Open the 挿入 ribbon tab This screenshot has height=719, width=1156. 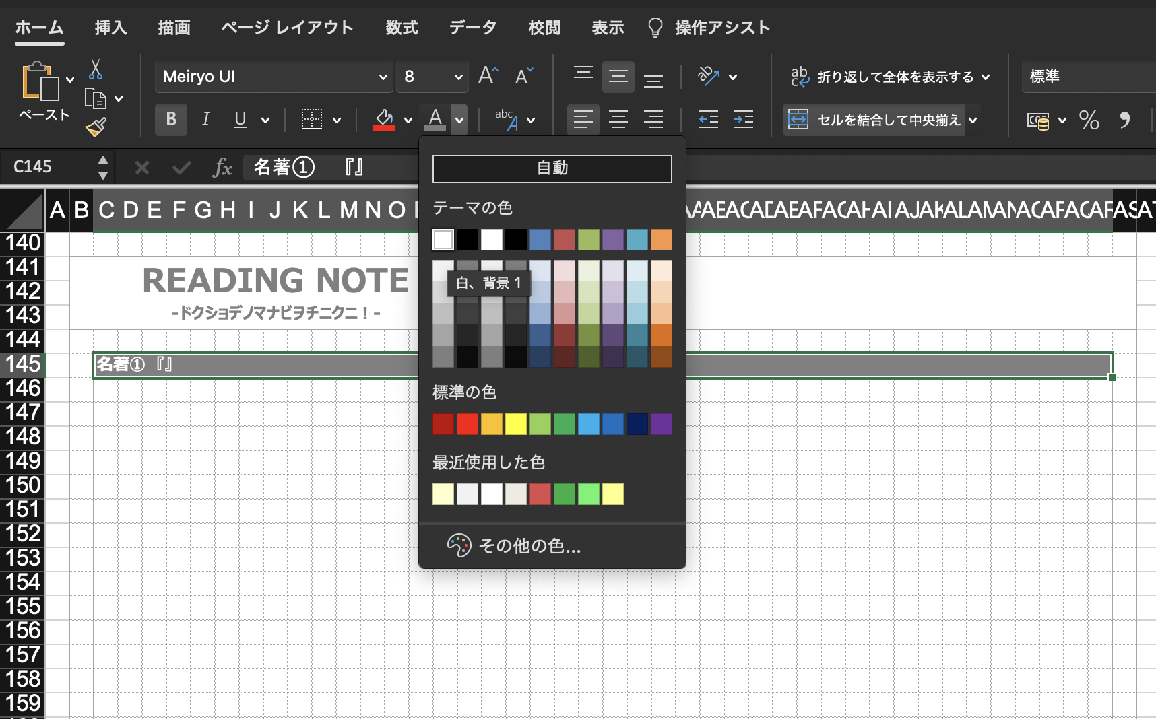click(110, 28)
